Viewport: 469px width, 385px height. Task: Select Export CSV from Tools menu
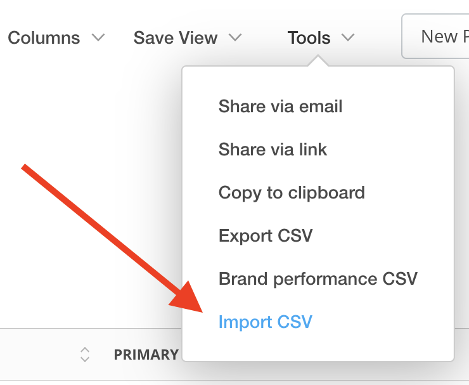click(x=266, y=236)
